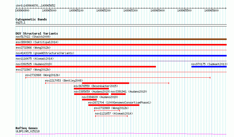Select the nsv1121657 variant line
Viewport: 234px width, 137px height.
tap(111, 116)
